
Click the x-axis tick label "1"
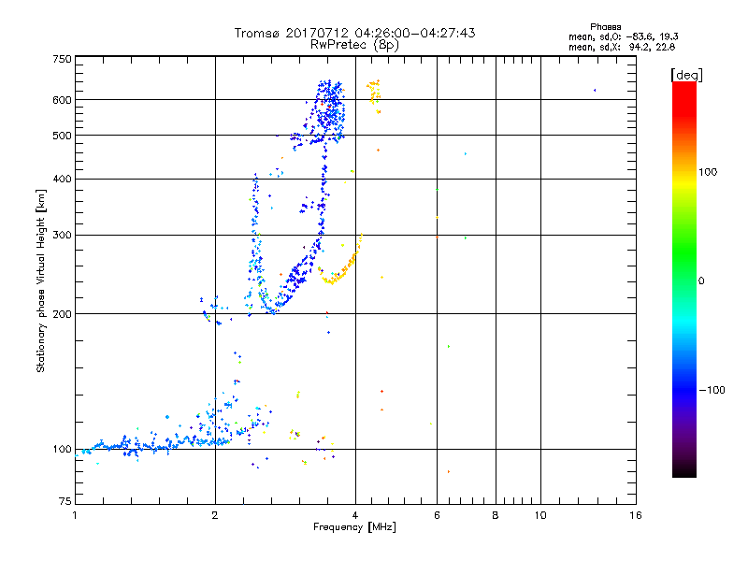(75, 515)
